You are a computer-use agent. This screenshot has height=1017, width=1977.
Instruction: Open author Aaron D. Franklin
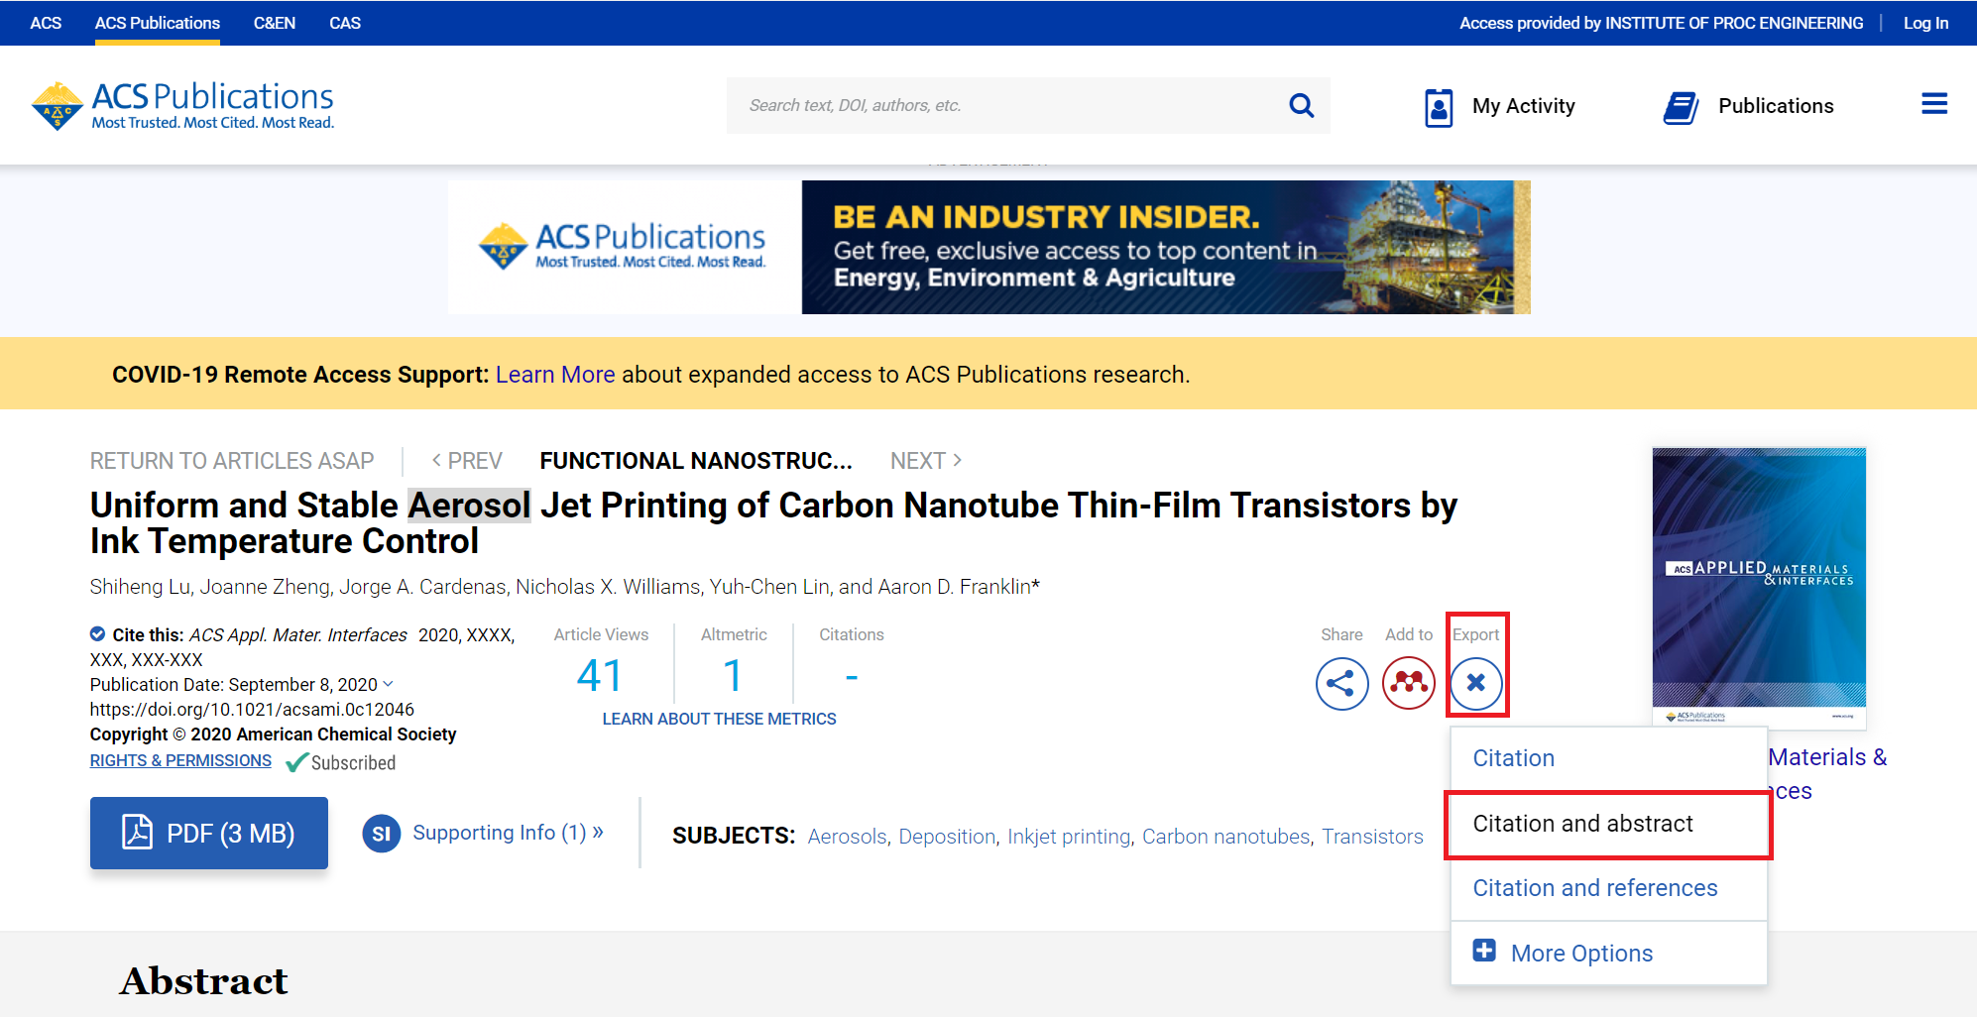click(x=955, y=587)
